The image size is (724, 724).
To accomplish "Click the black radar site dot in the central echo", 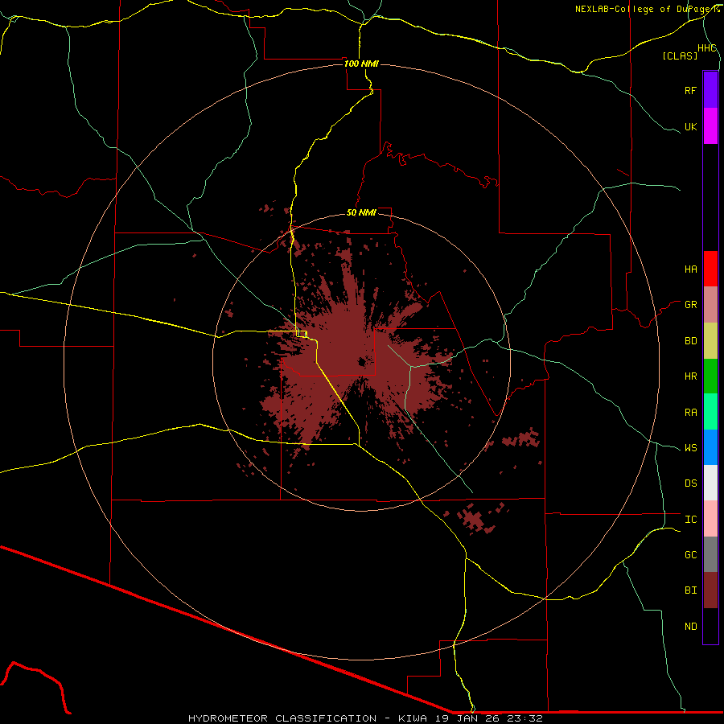I will (362, 363).
